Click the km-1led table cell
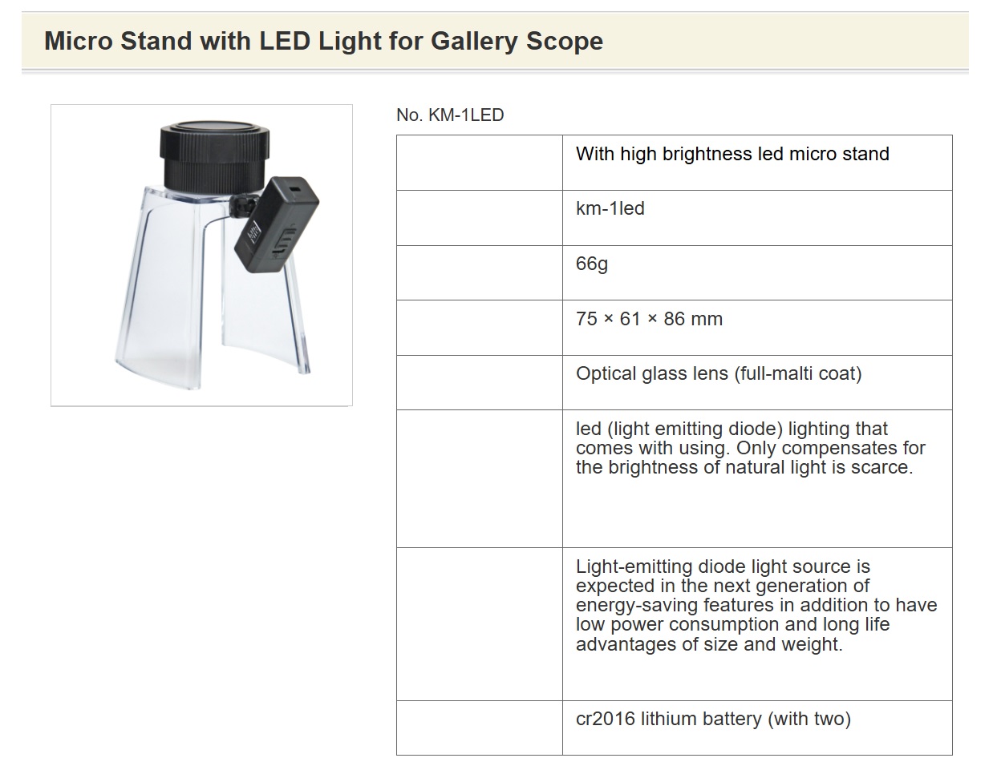 pyautogui.click(x=757, y=218)
